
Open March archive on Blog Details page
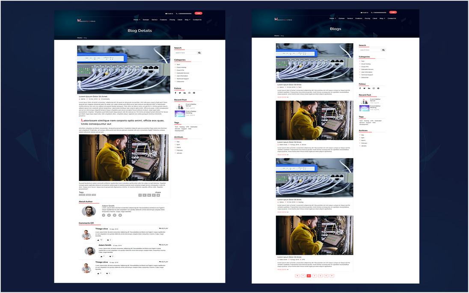(178, 148)
